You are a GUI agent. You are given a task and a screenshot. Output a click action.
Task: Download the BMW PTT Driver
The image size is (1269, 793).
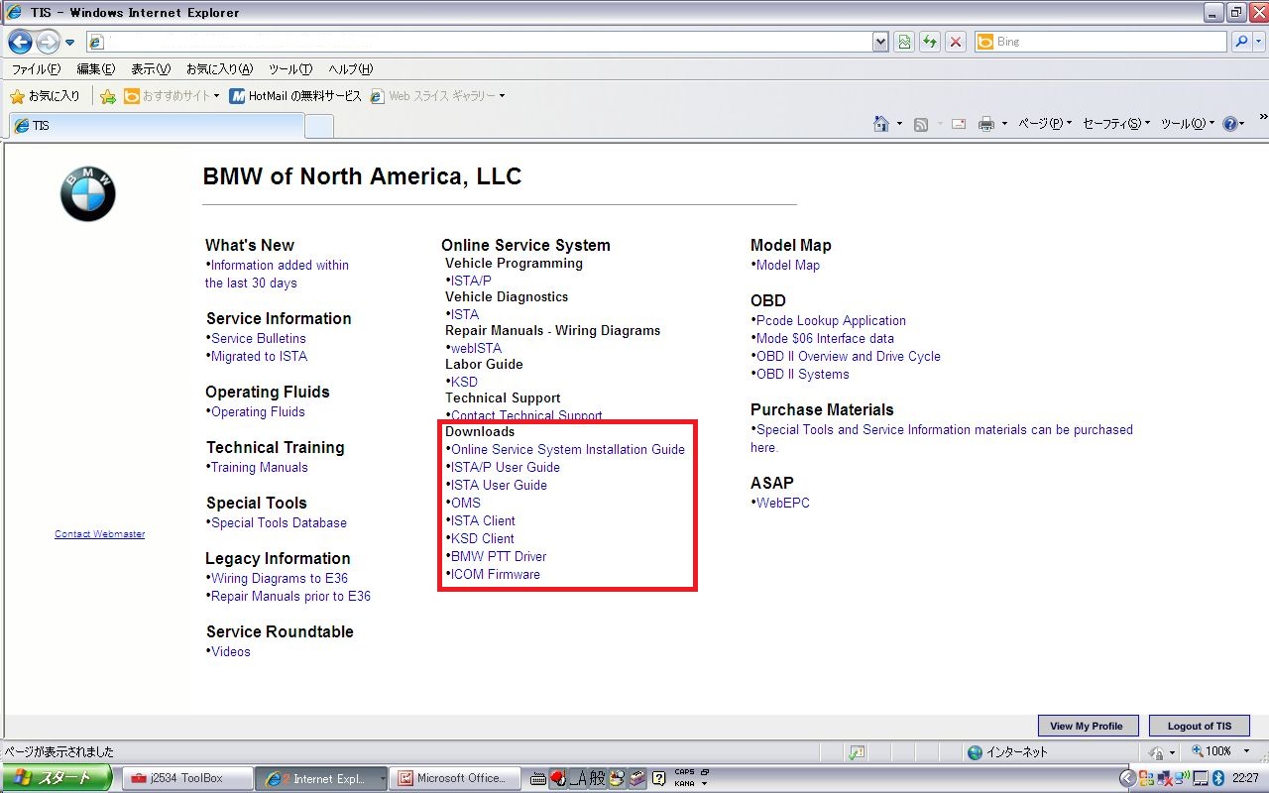pyautogui.click(x=499, y=556)
